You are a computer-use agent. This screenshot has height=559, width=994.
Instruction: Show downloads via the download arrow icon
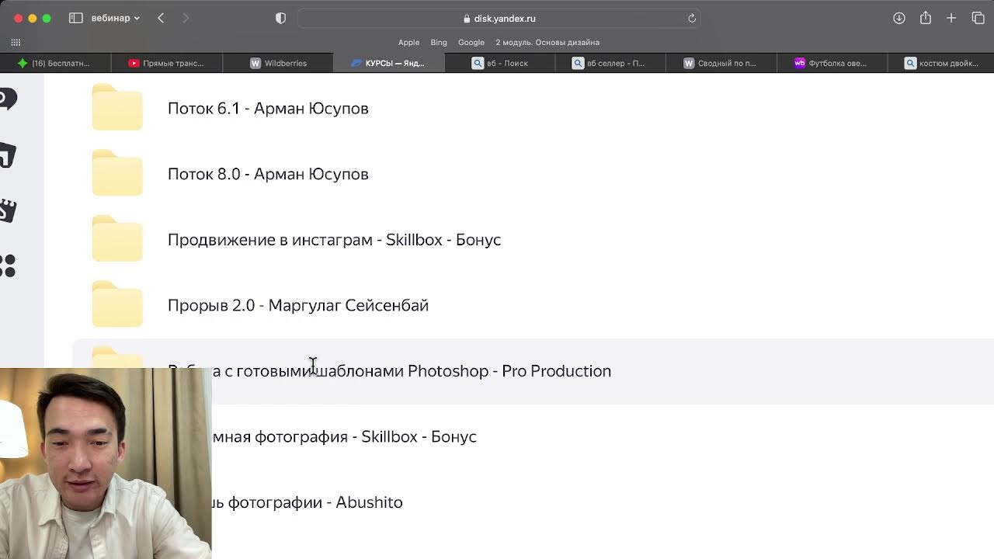[x=899, y=18]
